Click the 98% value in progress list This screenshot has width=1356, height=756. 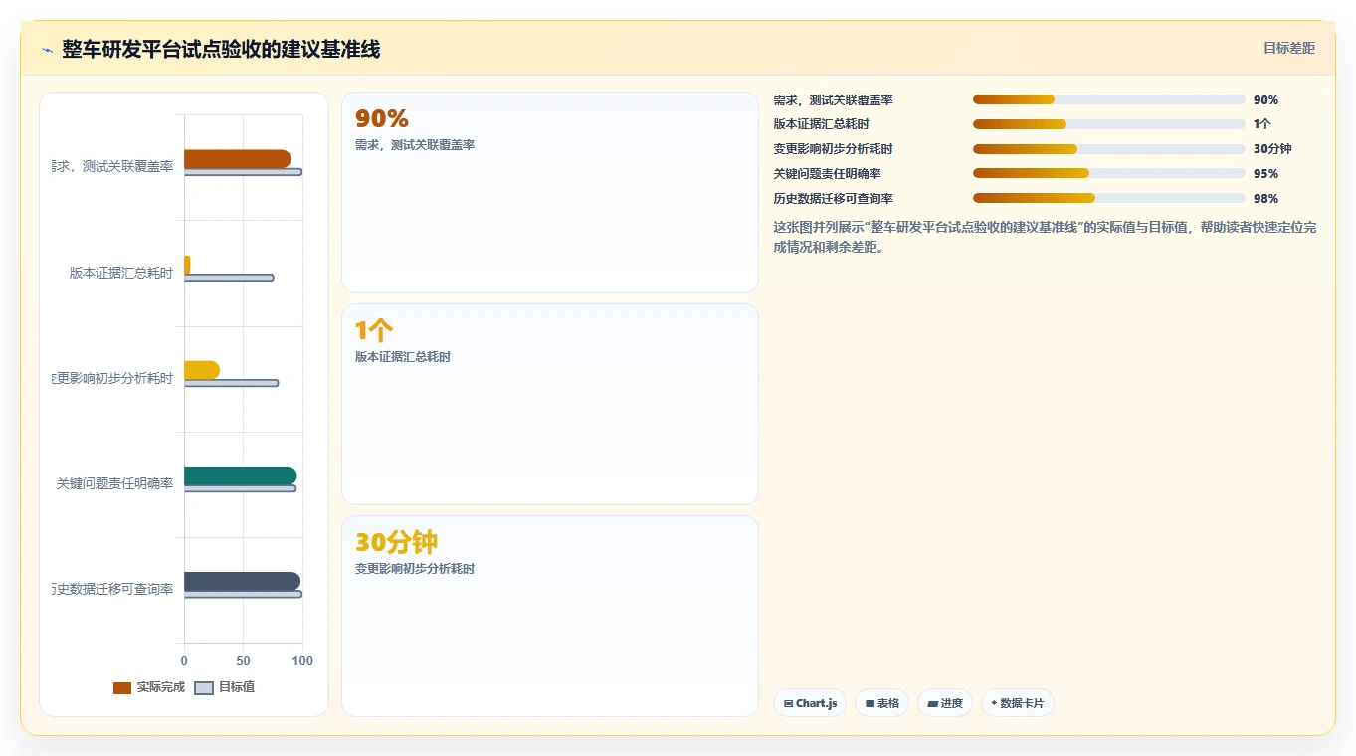pos(1265,199)
